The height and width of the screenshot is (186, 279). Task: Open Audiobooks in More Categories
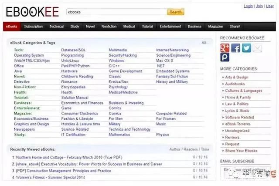[235, 84]
